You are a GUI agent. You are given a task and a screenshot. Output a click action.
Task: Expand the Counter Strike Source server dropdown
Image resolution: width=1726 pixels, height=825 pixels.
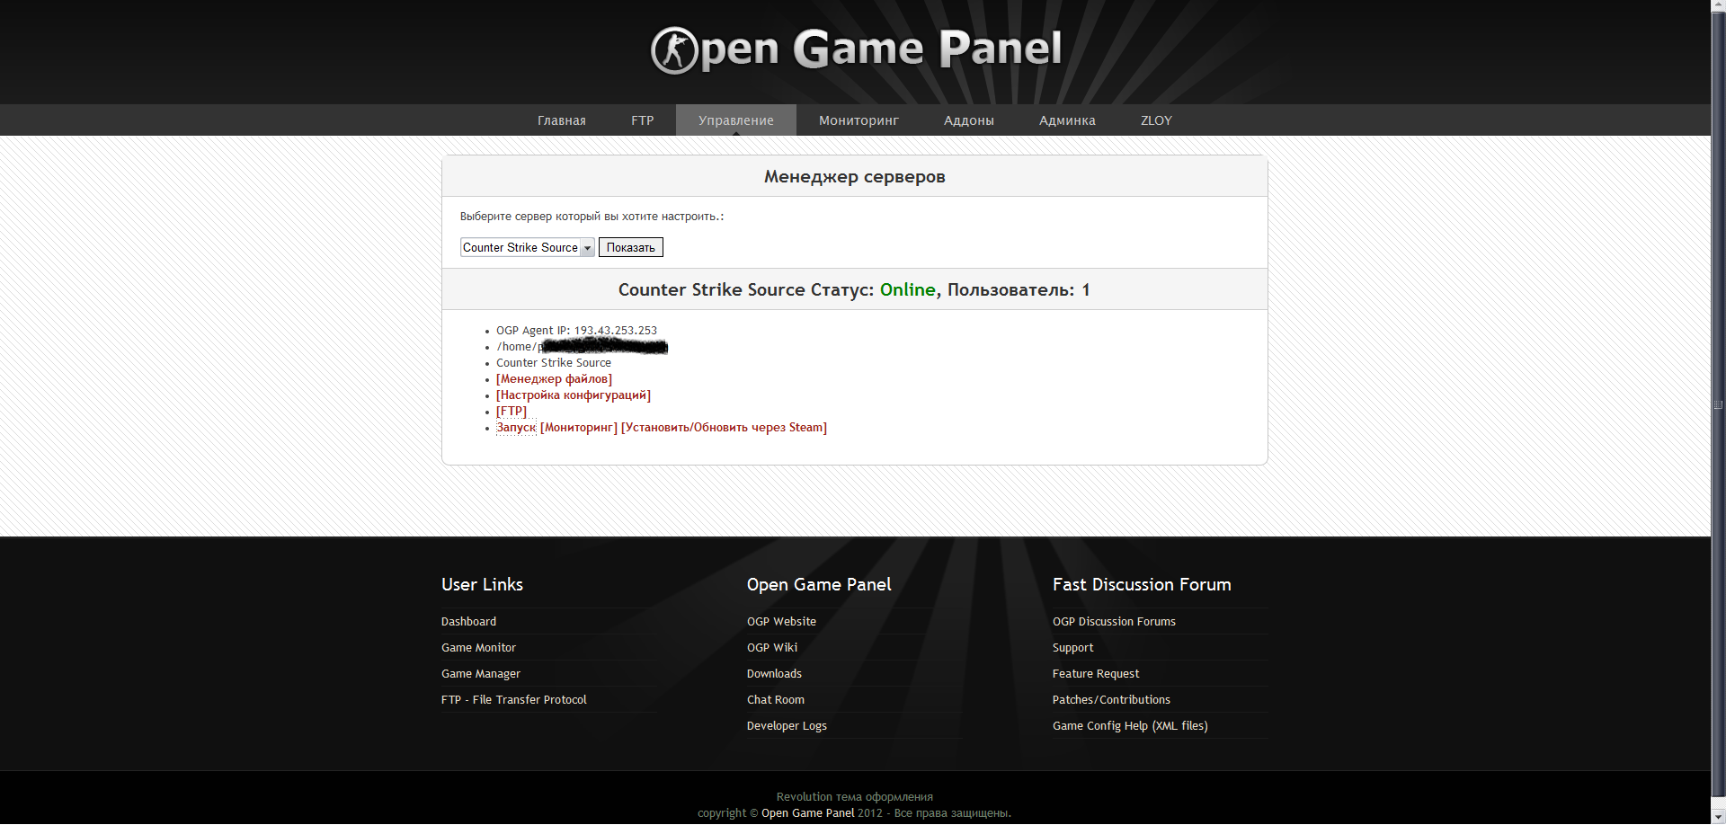(528, 247)
